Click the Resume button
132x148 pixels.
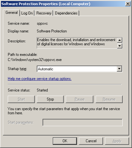(x=109, y=99)
